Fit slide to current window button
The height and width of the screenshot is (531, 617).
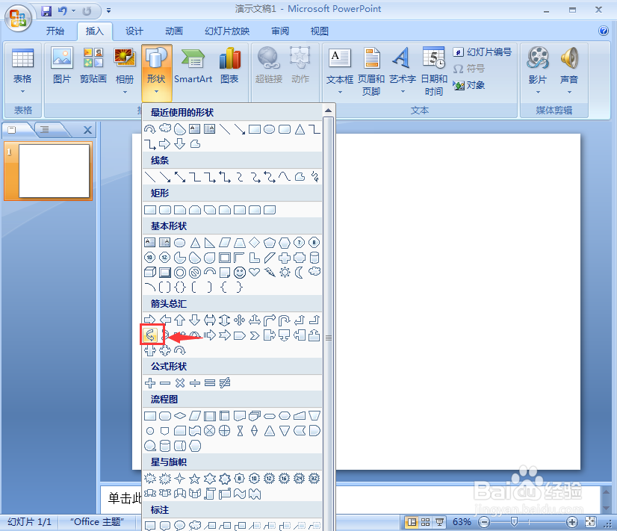(x=591, y=522)
